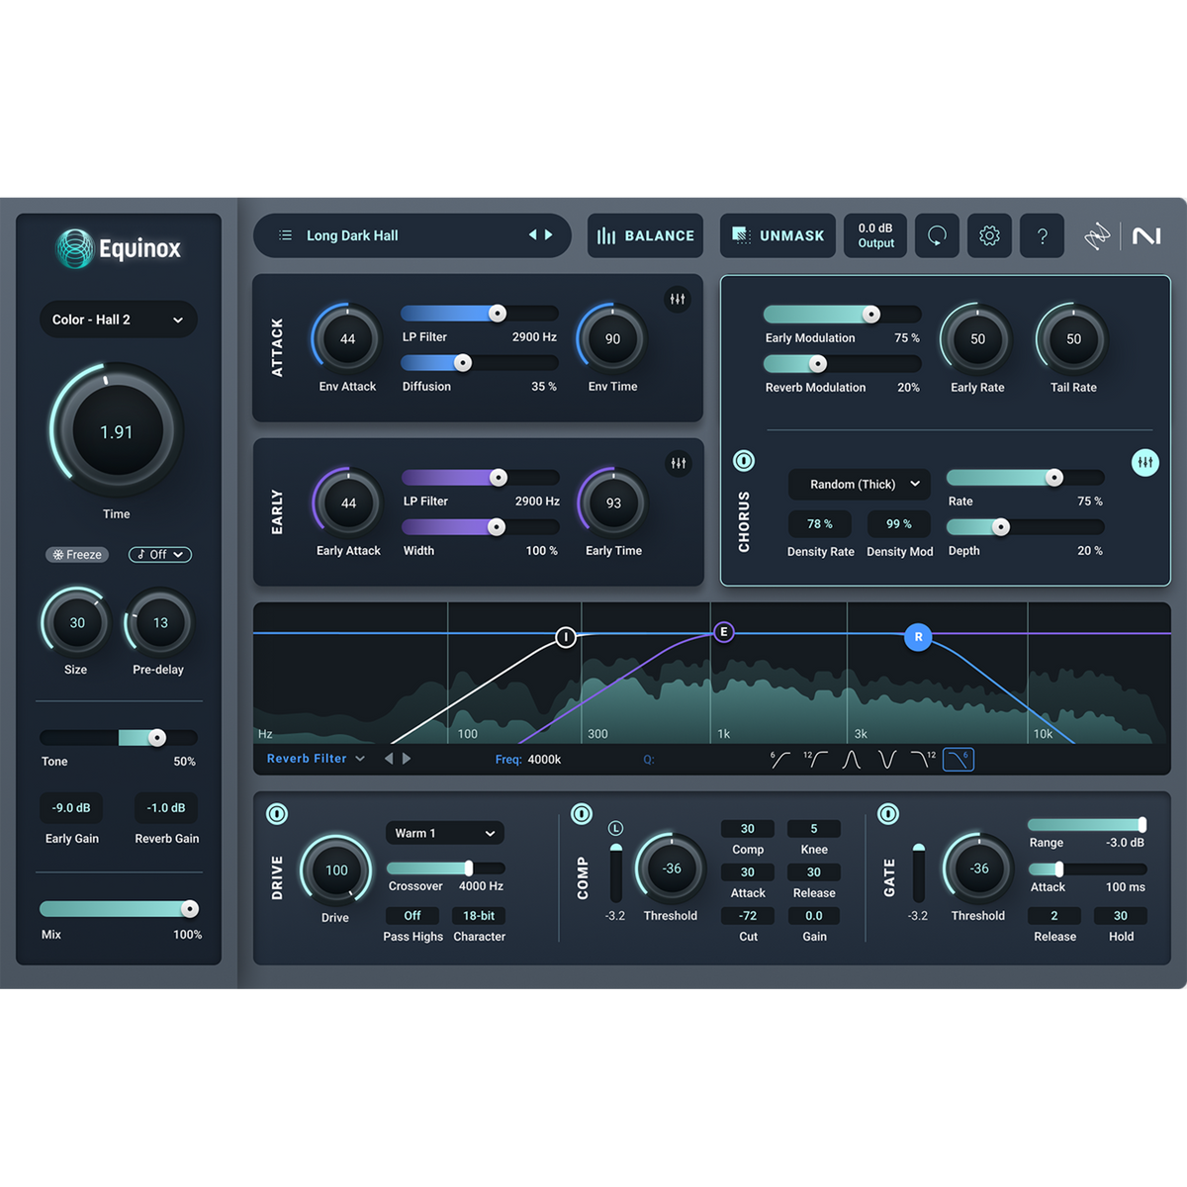The height and width of the screenshot is (1187, 1187).
Task: Click the undo history circular arrow icon
Action: point(937,235)
